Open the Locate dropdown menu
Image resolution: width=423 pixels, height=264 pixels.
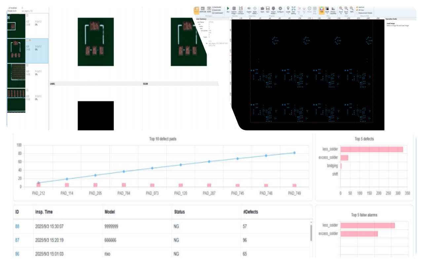pos(288,14)
